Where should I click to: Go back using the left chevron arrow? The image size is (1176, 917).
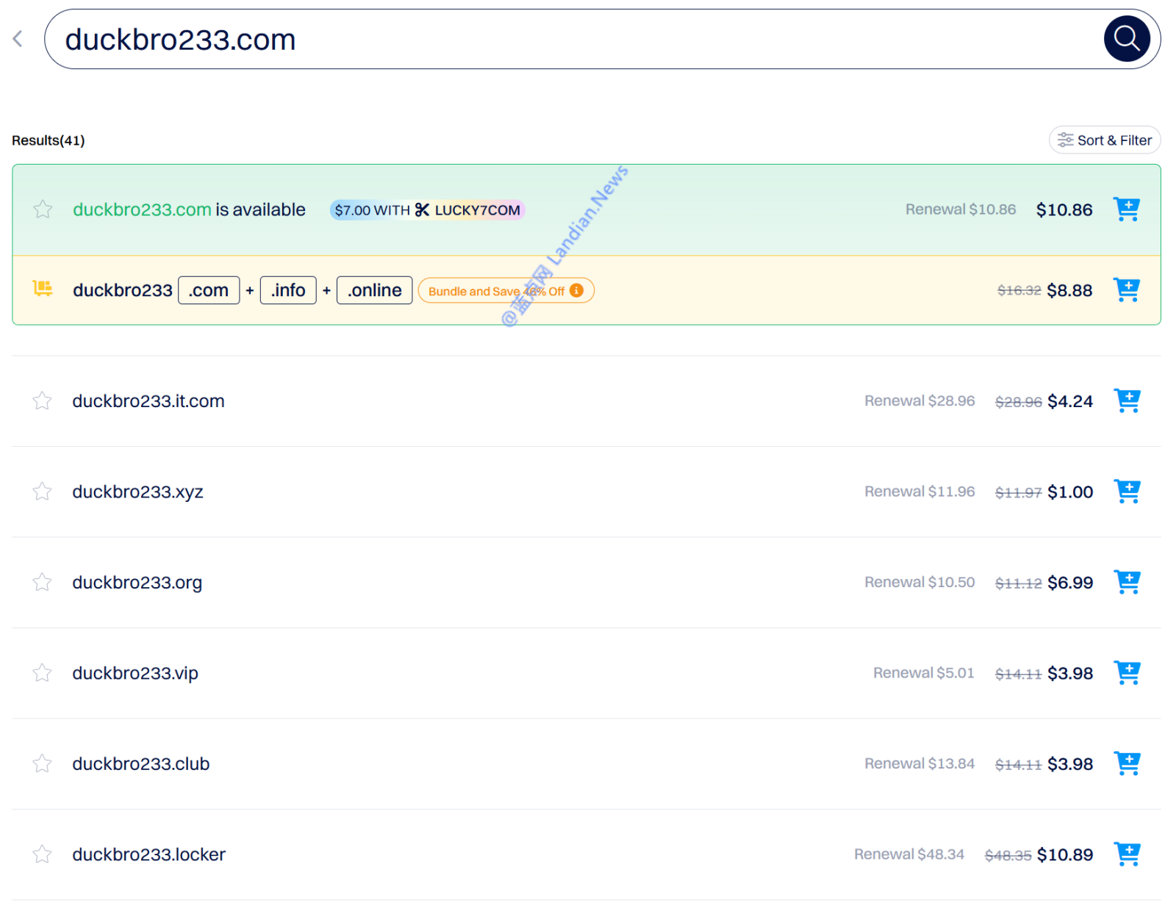[x=18, y=39]
